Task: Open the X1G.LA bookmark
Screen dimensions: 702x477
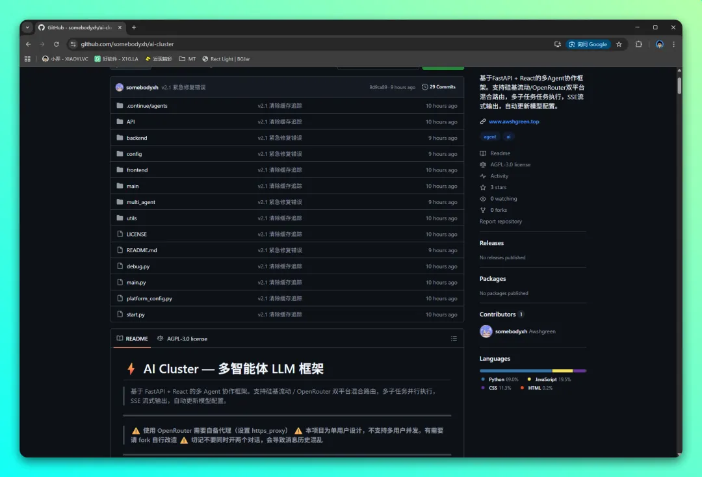Action: (x=116, y=59)
